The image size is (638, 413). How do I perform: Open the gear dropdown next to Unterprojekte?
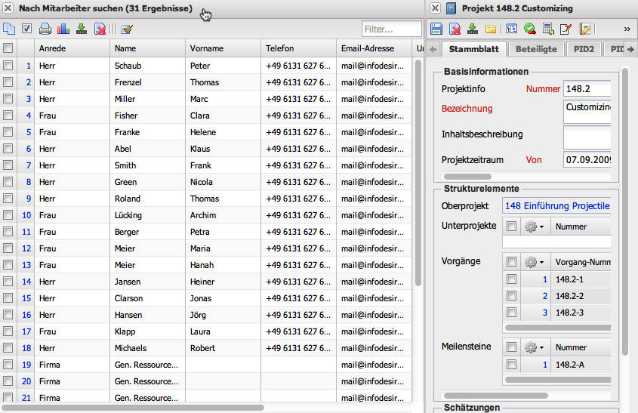click(534, 226)
